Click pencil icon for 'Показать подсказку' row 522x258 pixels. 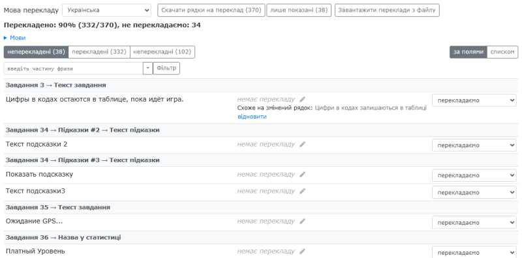click(302, 175)
